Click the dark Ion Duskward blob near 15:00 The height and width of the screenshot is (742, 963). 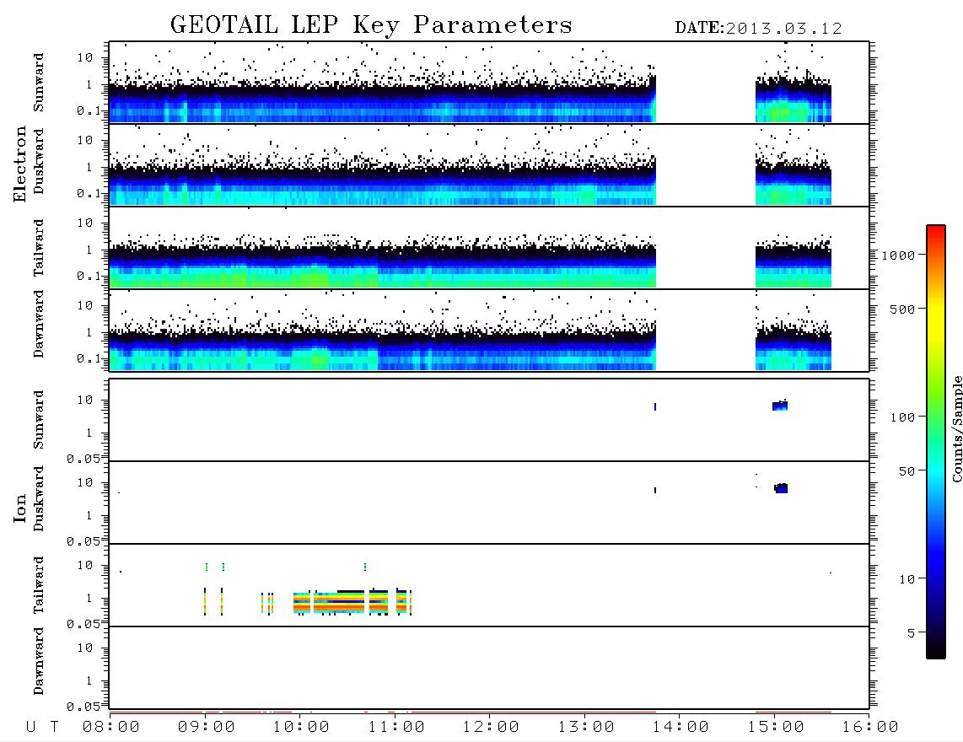[x=781, y=488]
